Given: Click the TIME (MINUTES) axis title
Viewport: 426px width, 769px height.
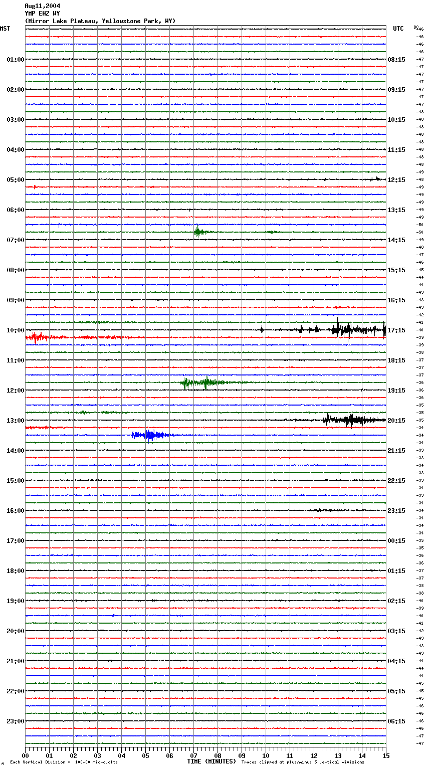Looking at the screenshot, I should click(211, 761).
